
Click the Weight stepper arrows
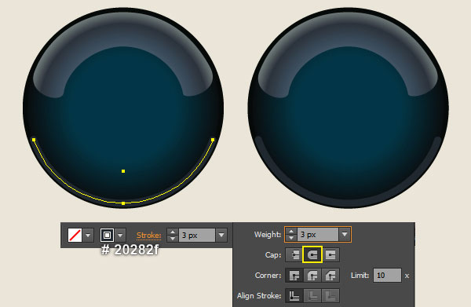click(x=291, y=234)
